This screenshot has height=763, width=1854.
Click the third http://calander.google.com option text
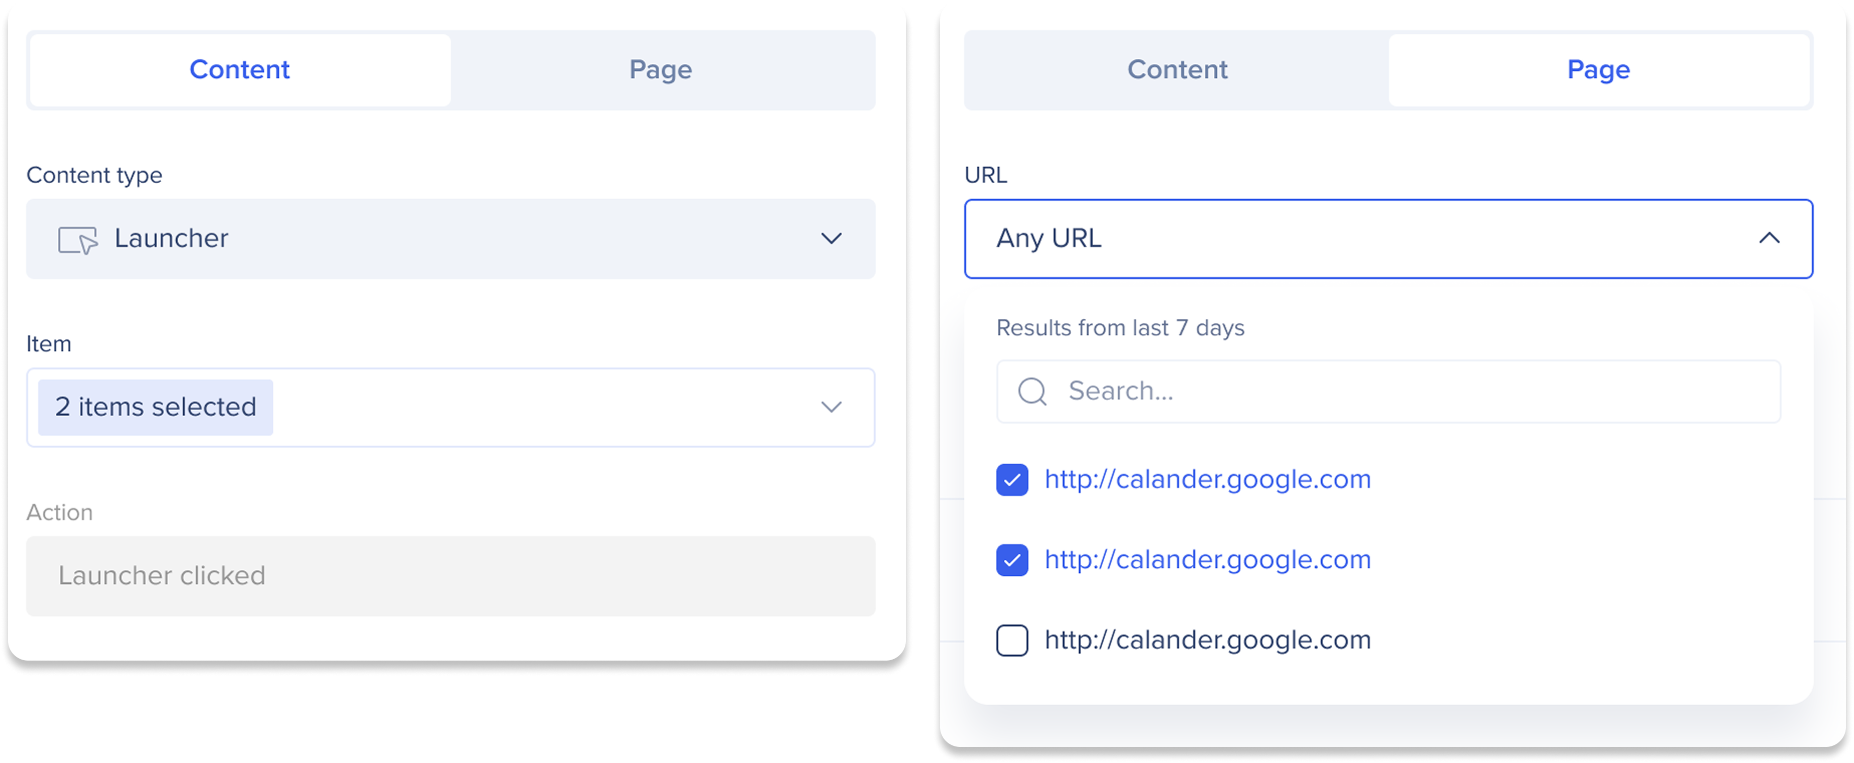[x=1208, y=640]
